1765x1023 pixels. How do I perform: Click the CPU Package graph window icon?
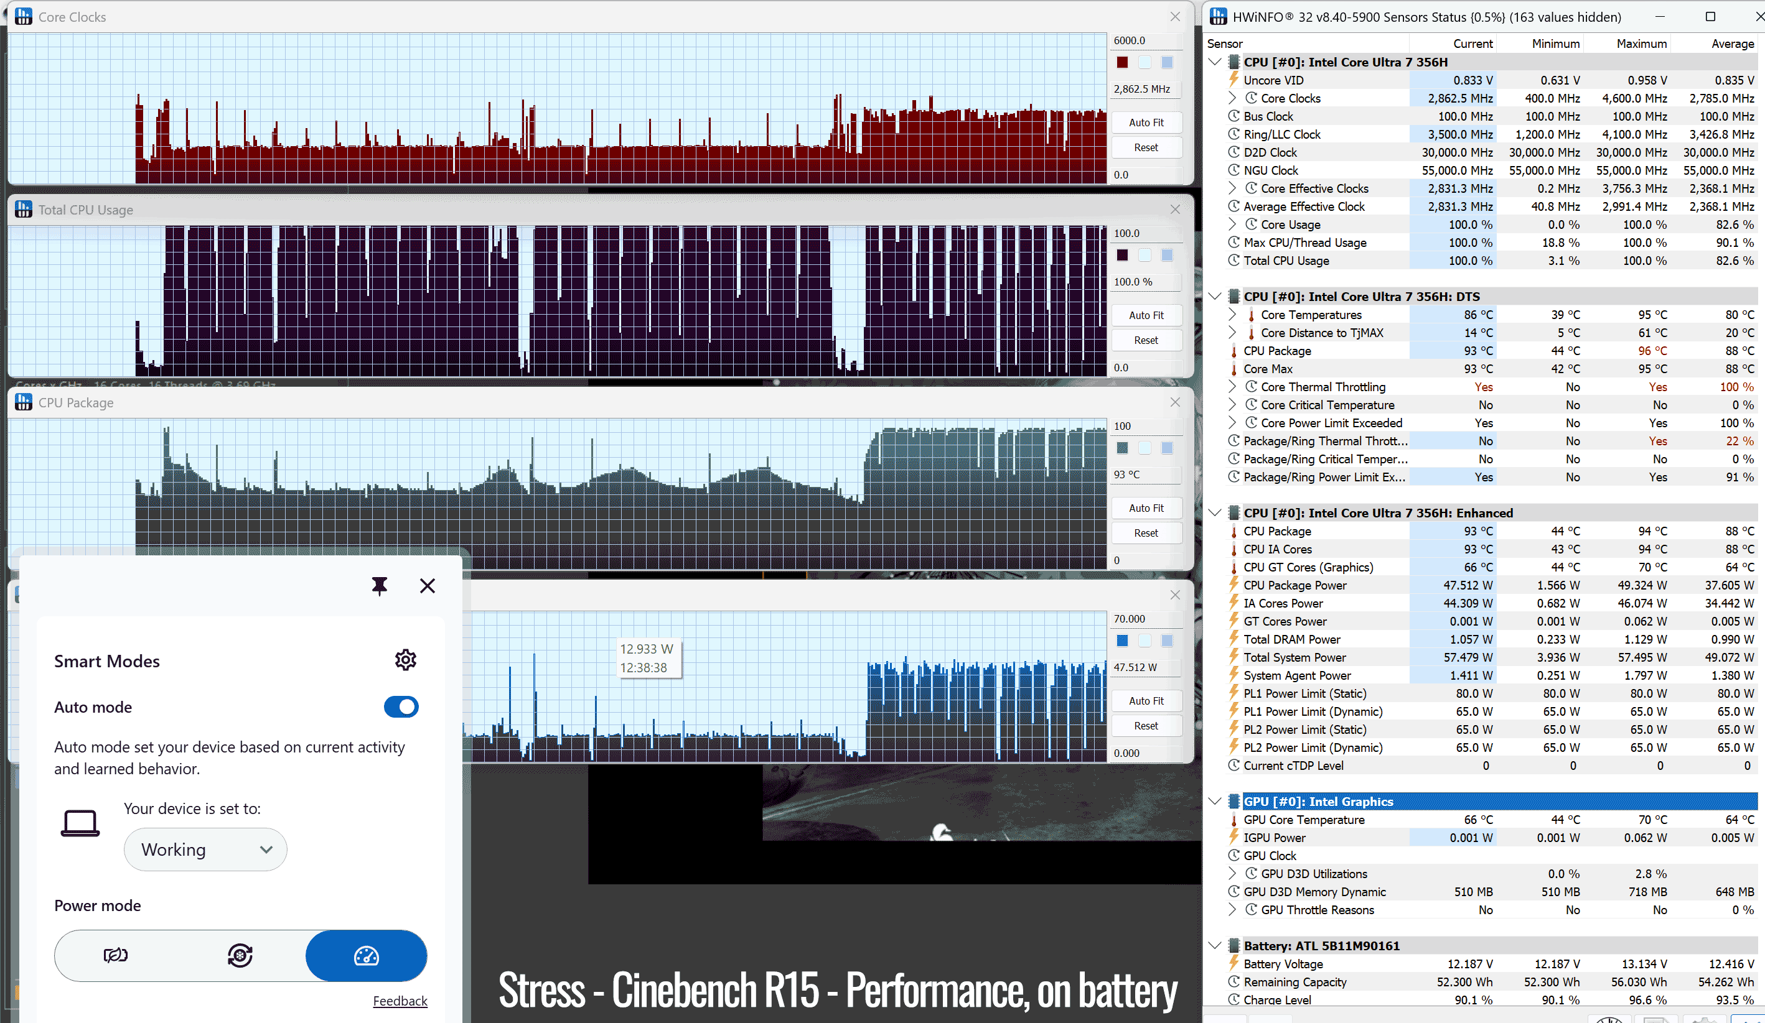pos(23,402)
